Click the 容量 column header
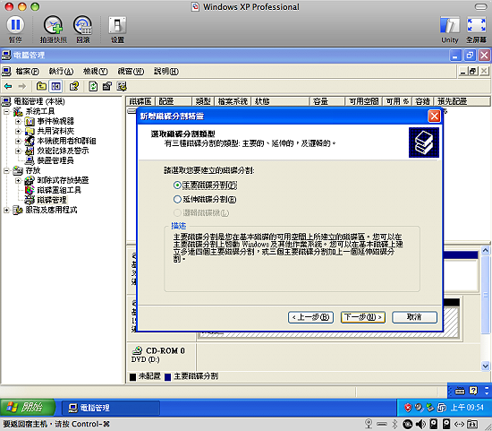This screenshot has height=431, width=492. coord(327,101)
